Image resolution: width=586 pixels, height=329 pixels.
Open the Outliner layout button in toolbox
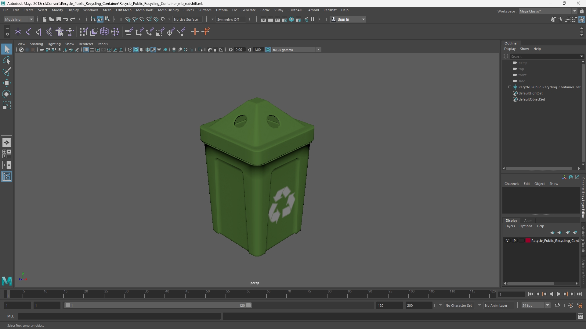tap(7, 177)
